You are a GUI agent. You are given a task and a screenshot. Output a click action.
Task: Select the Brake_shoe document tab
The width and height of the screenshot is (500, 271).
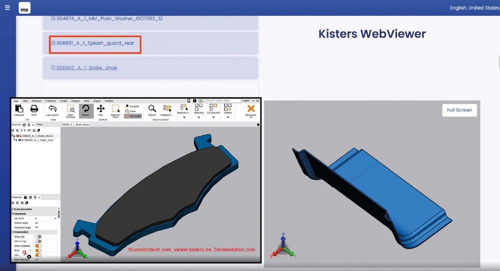coord(75,125)
